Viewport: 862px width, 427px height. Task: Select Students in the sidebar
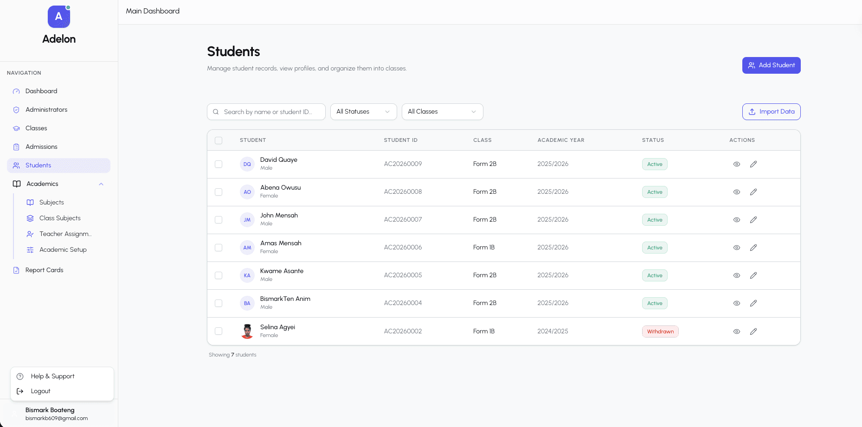tap(58, 166)
